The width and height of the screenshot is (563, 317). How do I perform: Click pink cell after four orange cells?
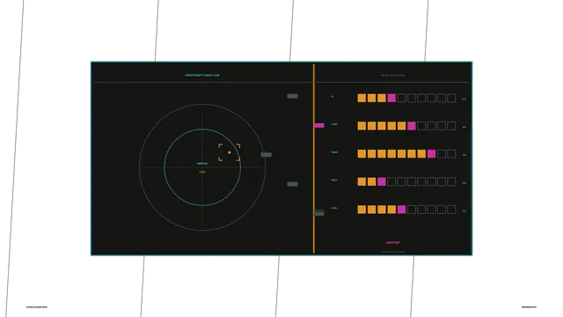pos(402,210)
